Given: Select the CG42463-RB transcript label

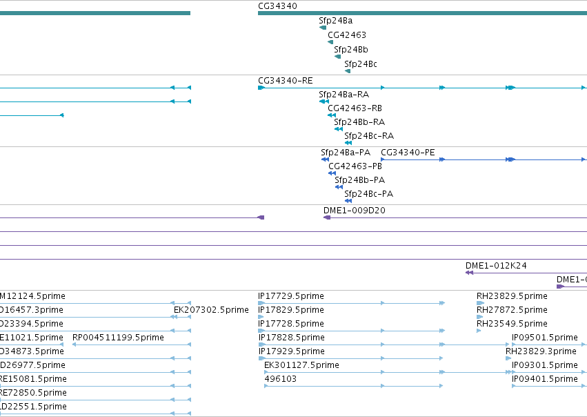Looking at the screenshot, I should tap(355, 108).
